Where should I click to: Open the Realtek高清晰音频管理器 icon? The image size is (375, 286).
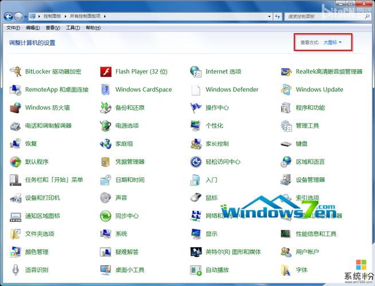point(286,72)
